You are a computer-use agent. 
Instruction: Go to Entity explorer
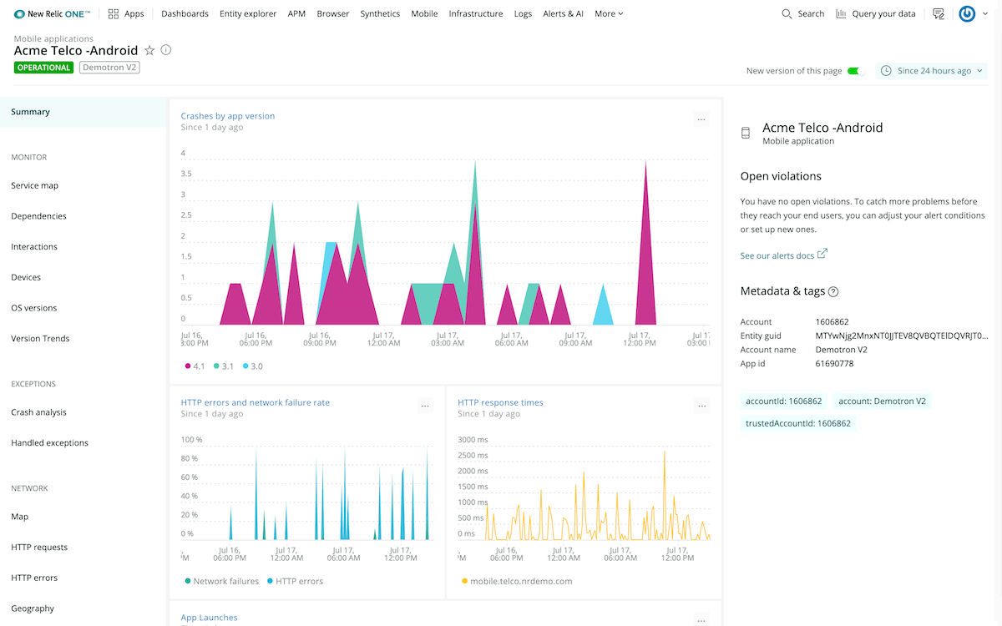(x=248, y=13)
